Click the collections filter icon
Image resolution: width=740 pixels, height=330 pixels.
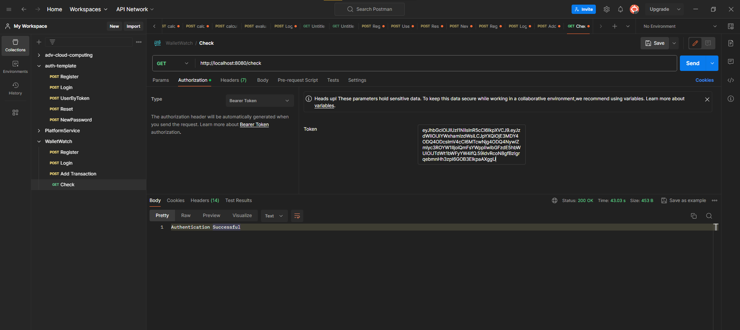[52, 42]
